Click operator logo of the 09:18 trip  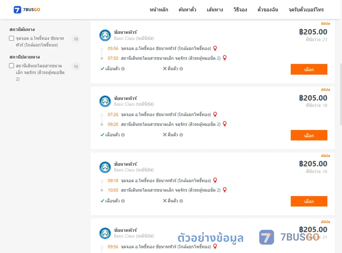[105, 167]
